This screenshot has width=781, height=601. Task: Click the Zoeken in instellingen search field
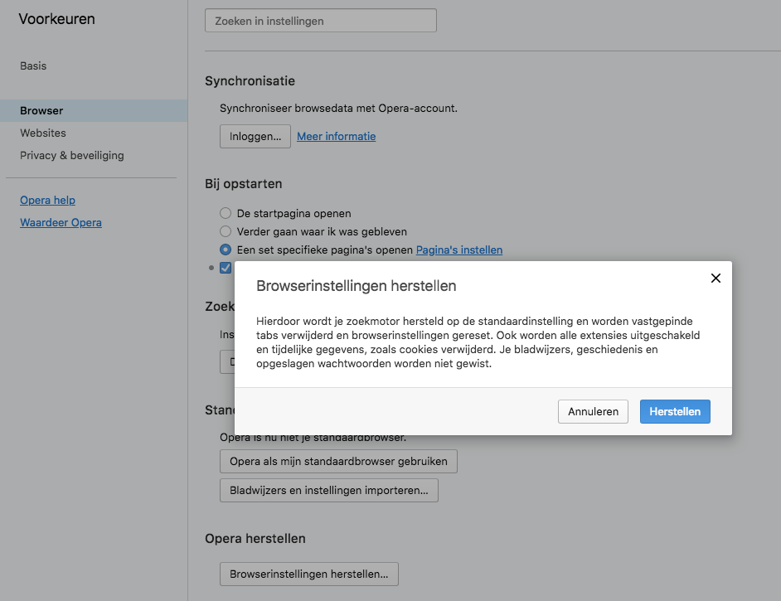click(320, 21)
